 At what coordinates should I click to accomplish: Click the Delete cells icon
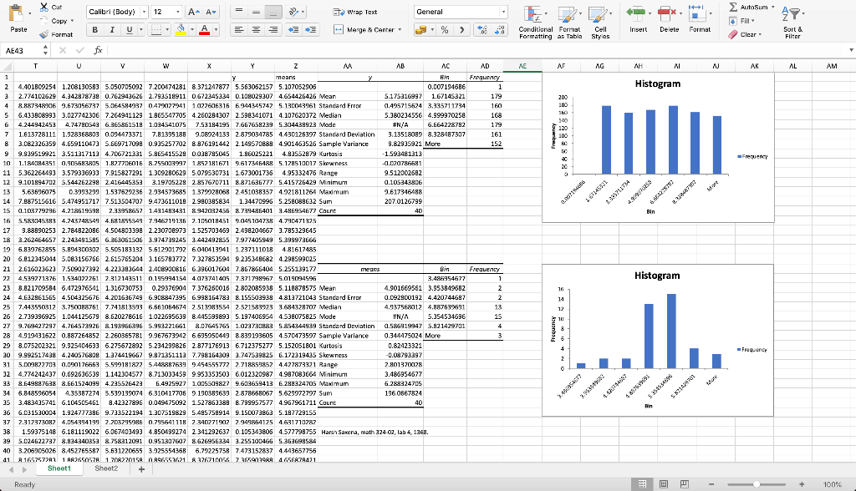point(667,13)
